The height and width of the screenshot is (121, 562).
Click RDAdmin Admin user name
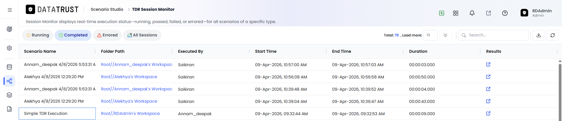pyautogui.click(x=542, y=13)
